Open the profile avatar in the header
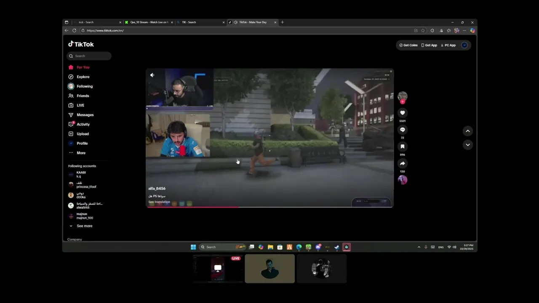 click(464, 45)
